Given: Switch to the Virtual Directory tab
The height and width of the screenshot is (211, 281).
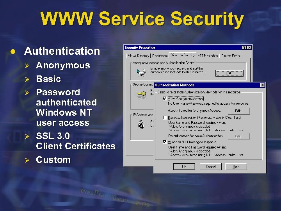Looking at the screenshot, I should (138, 55).
